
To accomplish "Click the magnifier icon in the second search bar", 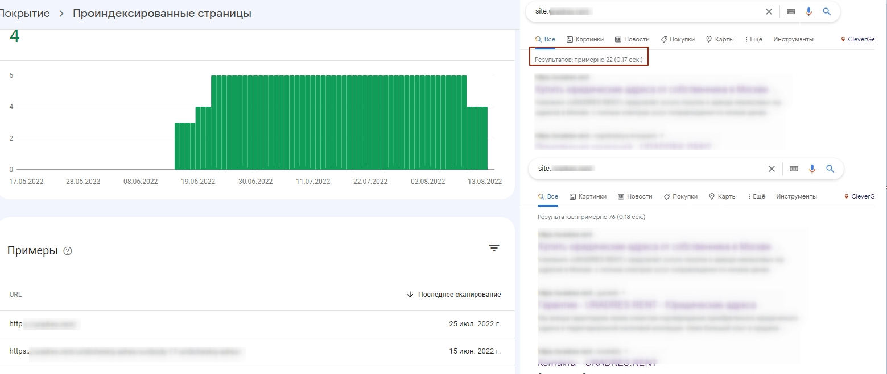I will (830, 169).
